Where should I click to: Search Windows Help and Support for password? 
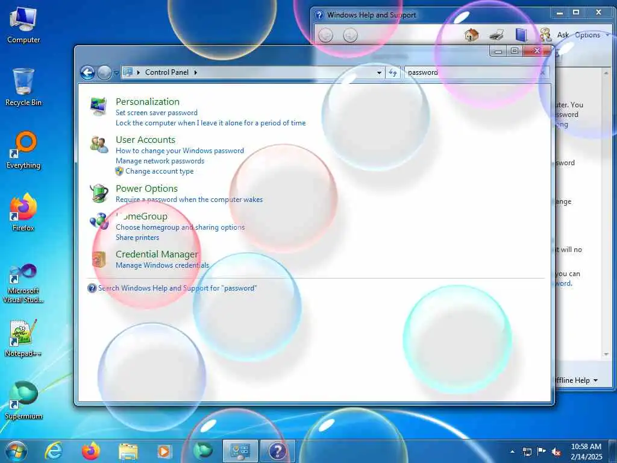click(x=177, y=288)
